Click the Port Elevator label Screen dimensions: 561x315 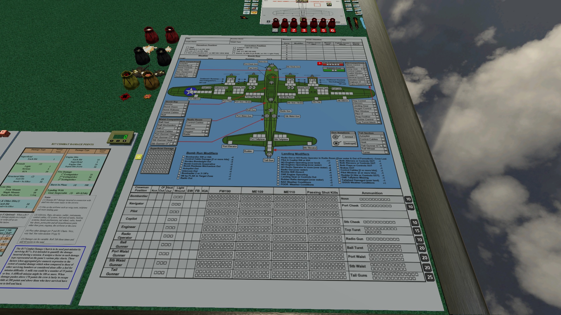230,146
